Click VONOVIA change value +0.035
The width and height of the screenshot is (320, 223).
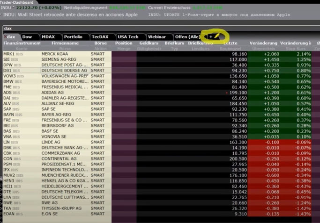272,137
